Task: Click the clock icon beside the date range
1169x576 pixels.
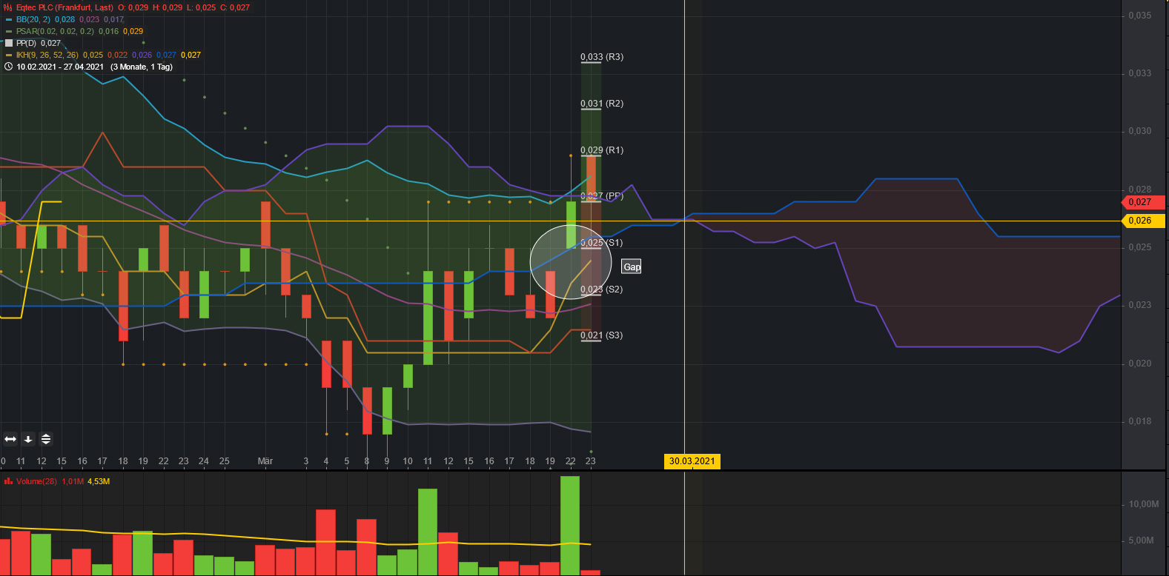Action: coord(8,67)
